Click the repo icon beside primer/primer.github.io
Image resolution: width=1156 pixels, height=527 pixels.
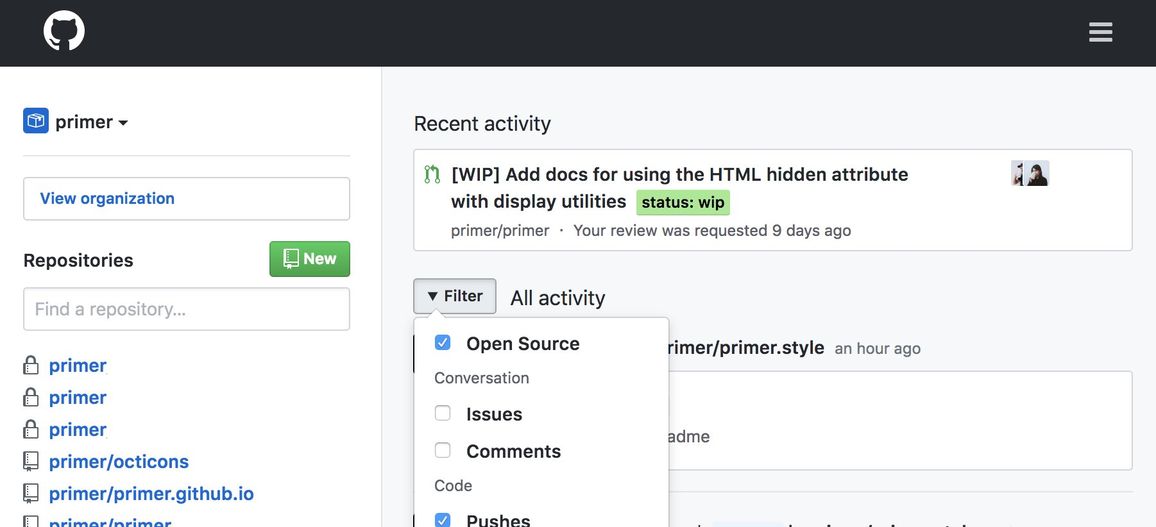click(31, 494)
